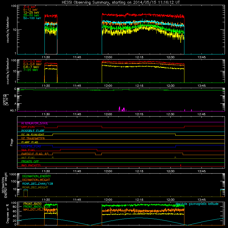This screenshot has width=228, height=228.
Task: Click the Absolute geomagnetic latitude label
Action: click(197, 204)
